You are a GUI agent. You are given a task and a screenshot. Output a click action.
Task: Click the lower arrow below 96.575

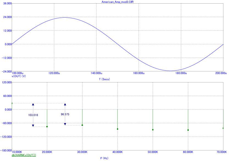65,124
